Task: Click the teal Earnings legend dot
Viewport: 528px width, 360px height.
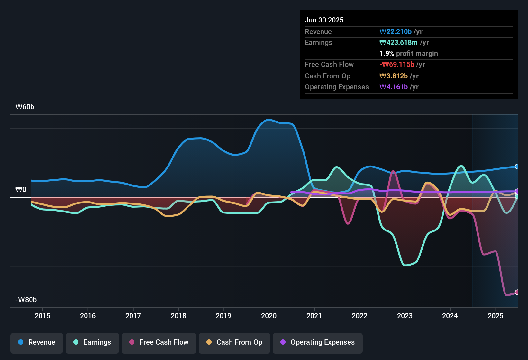Action: point(76,343)
